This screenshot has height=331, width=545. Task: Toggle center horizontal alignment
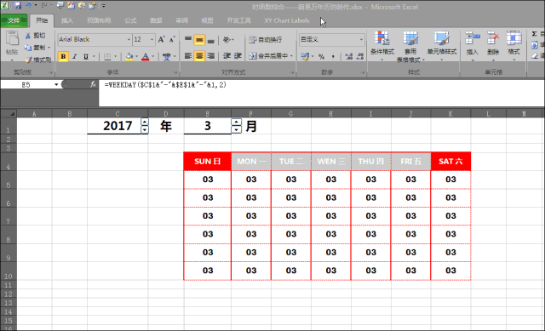[x=199, y=55]
